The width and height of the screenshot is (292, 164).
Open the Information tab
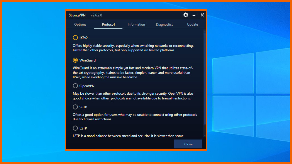(136, 24)
